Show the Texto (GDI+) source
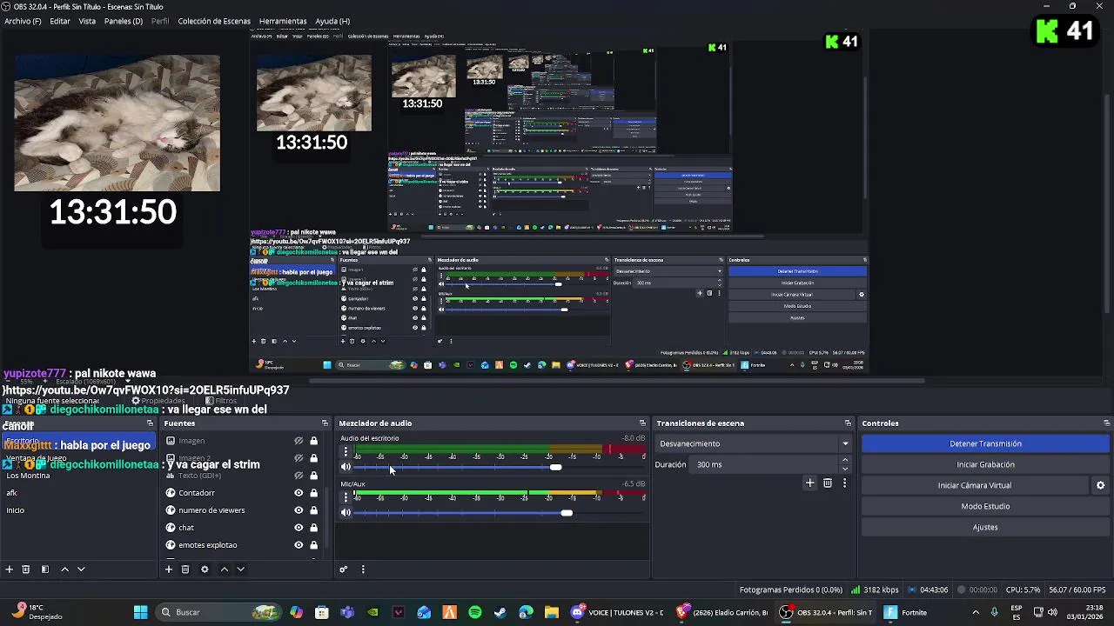1114x626 pixels. (x=299, y=476)
